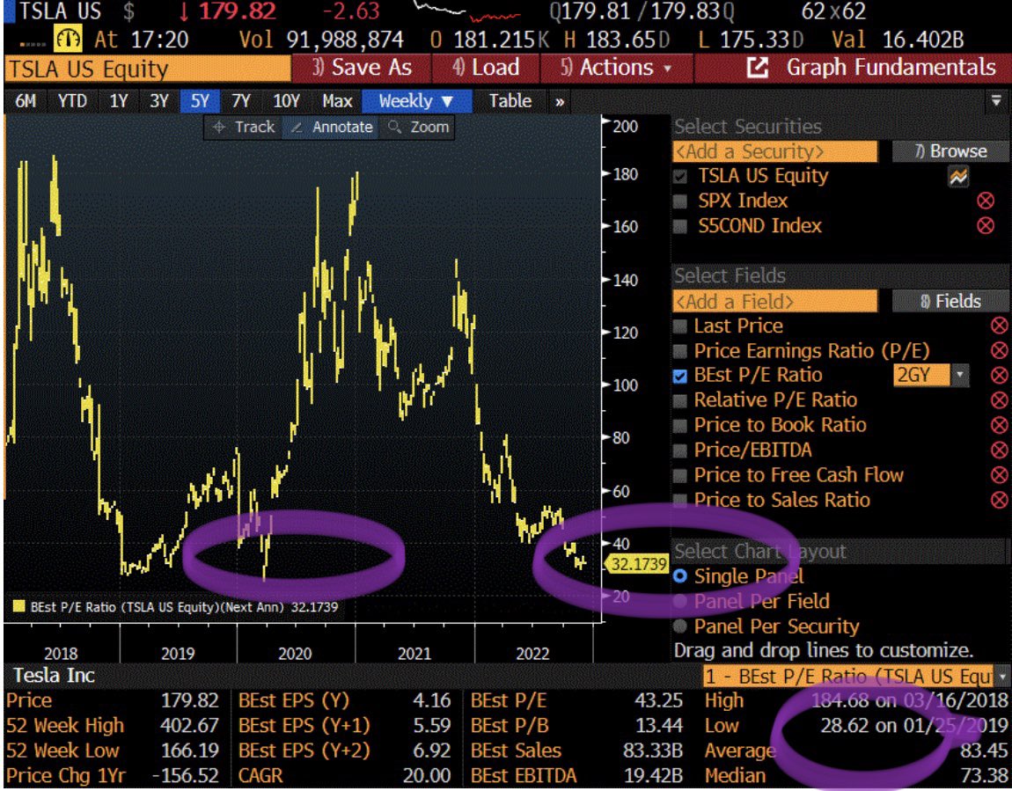Check the Price to Sales Ratio field
This screenshot has height=791, width=1012.
[680, 500]
